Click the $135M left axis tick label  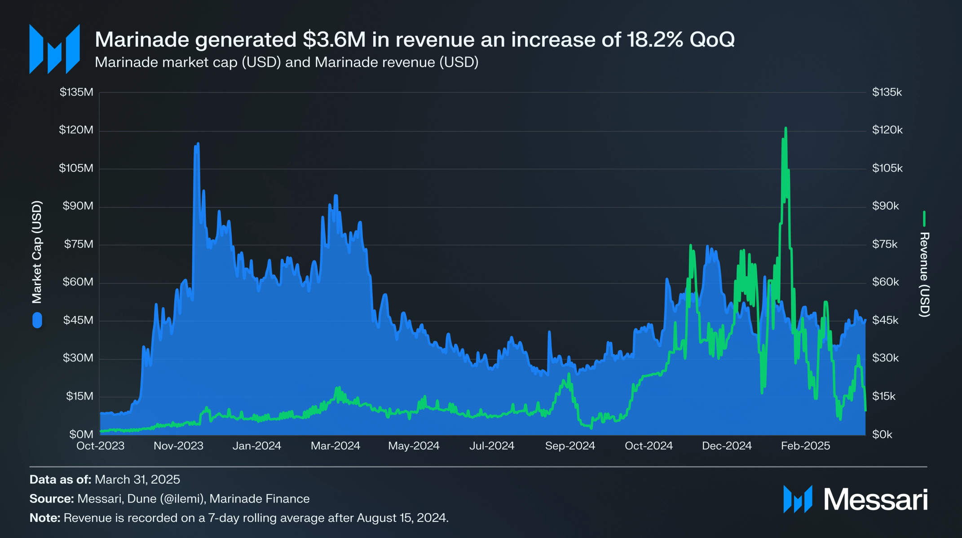tap(76, 92)
